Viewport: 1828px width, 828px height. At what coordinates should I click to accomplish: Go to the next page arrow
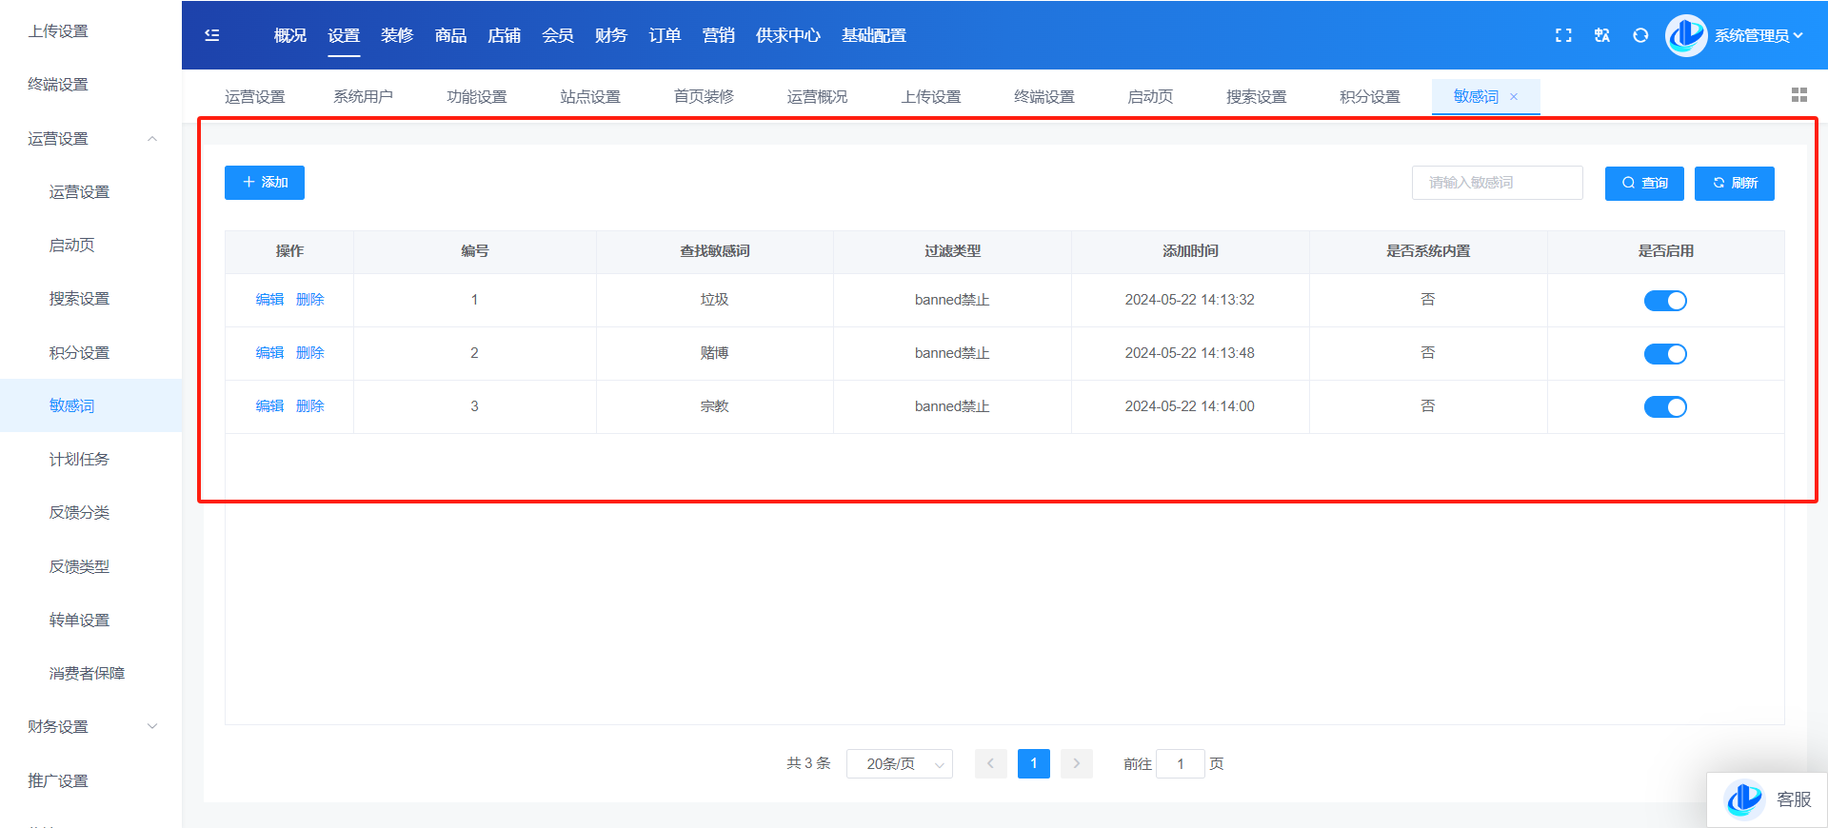point(1077,763)
